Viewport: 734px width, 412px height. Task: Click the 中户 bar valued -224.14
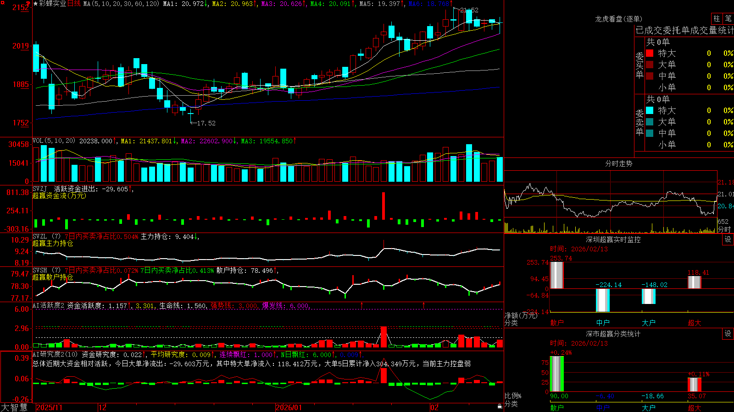(602, 300)
